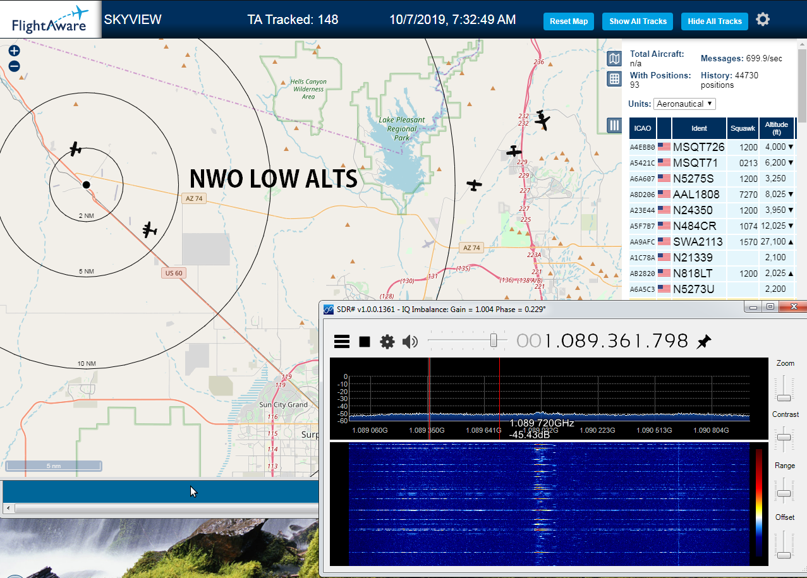This screenshot has width=807, height=578.
Task: Select the AAL1808 aircraft row
Action: click(x=712, y=194)
